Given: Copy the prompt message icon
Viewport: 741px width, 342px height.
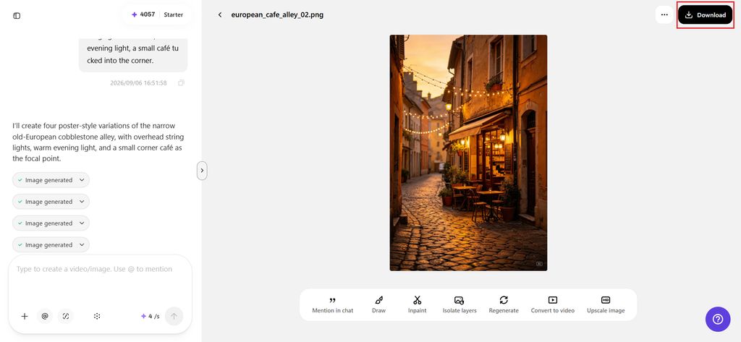Looking at the screenshot, I should 181,82.
